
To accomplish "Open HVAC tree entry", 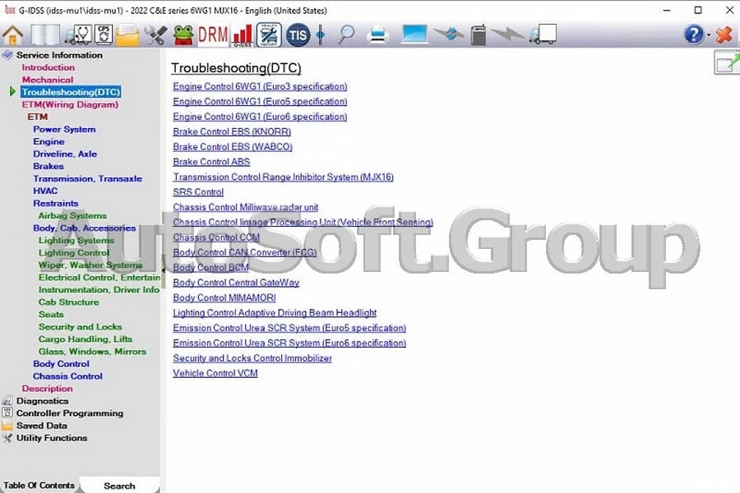I will [x=45, y=191].
